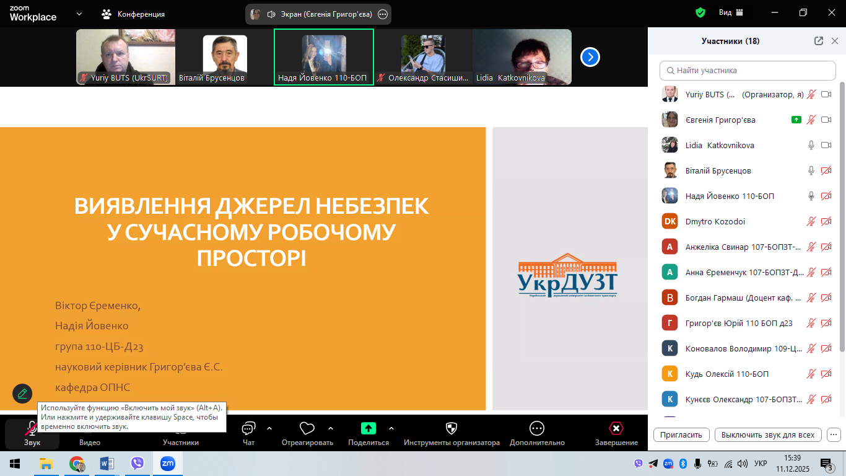This screenshot has height=476, width=846.
Task: Expand the arrow next to Чат
Action: [x=269, y=428]
